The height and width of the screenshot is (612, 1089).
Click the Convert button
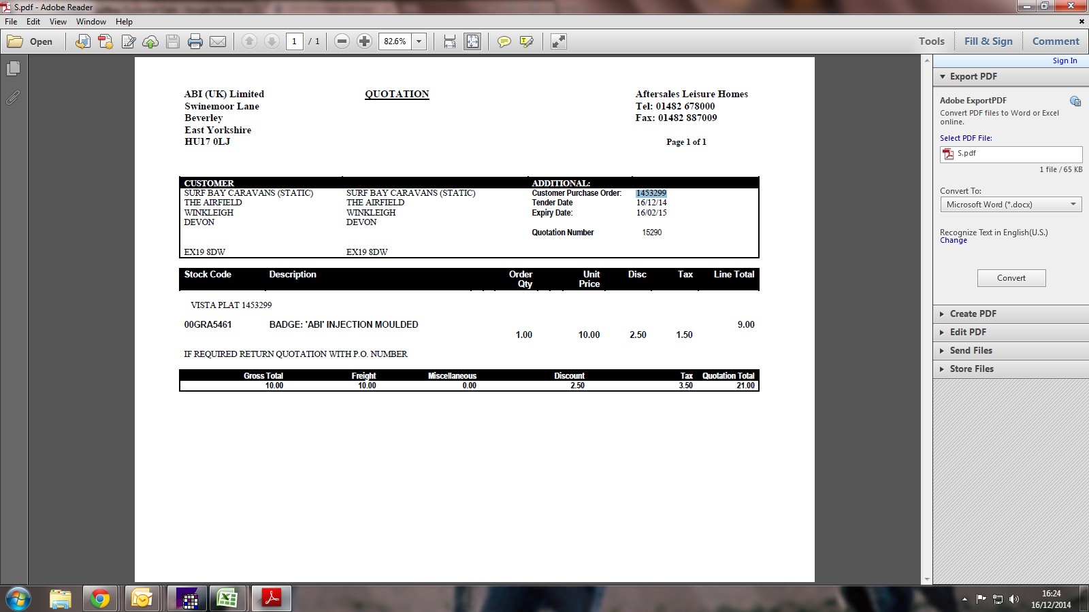1011,278
